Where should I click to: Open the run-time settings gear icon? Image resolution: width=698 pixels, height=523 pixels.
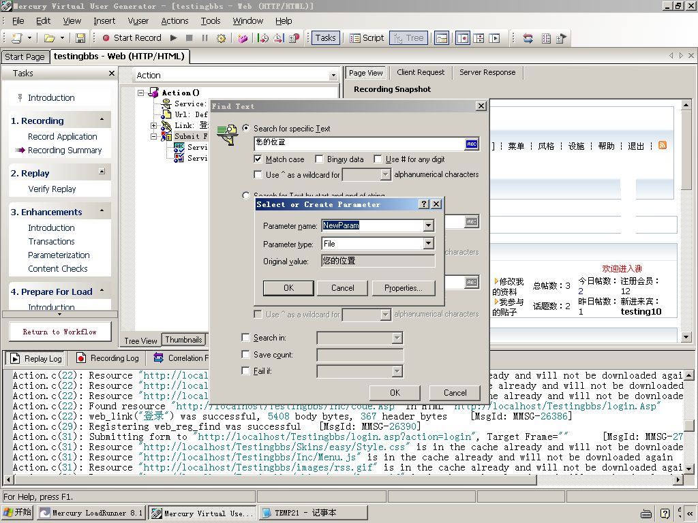[221, 38]
